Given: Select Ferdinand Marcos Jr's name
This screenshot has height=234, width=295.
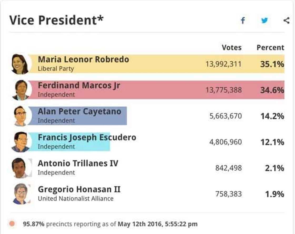Looking at the screenshot, I should (80, 86).
